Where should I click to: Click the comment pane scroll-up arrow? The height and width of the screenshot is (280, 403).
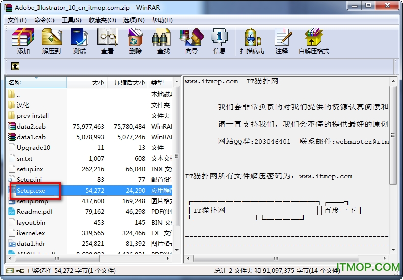[x=394, y=82]
